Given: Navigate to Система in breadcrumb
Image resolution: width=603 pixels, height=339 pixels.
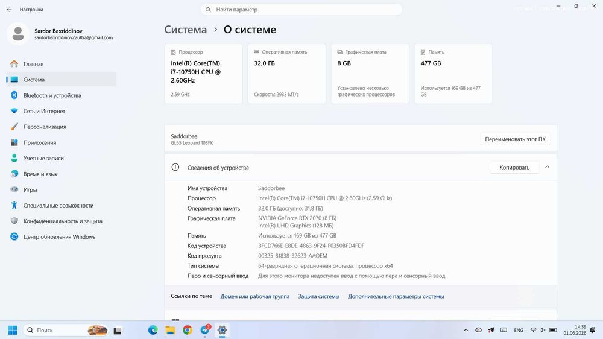Looking at the screenshot, I should (185, 30).
